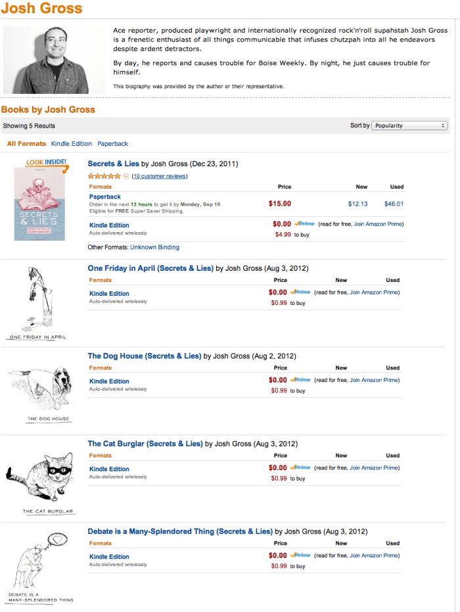
Task: Click the star rating for Secrets & Lies
Action: coord(104,176)
